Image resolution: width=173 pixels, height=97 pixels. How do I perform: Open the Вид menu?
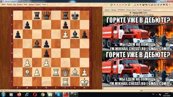[15, 5]
